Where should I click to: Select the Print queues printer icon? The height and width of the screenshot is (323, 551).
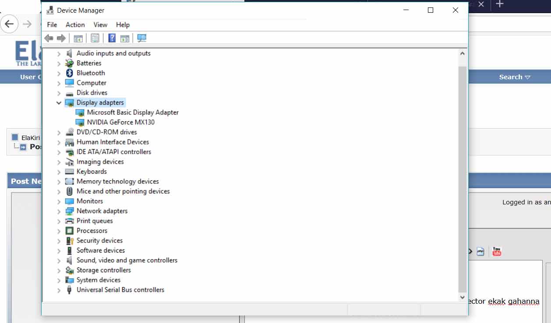pos(69,221)
